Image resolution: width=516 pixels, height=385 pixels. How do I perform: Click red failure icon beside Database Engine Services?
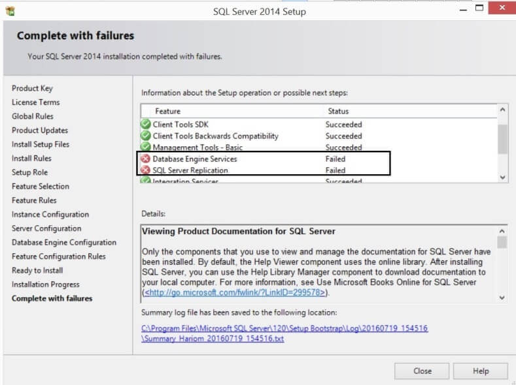[145, 159]
